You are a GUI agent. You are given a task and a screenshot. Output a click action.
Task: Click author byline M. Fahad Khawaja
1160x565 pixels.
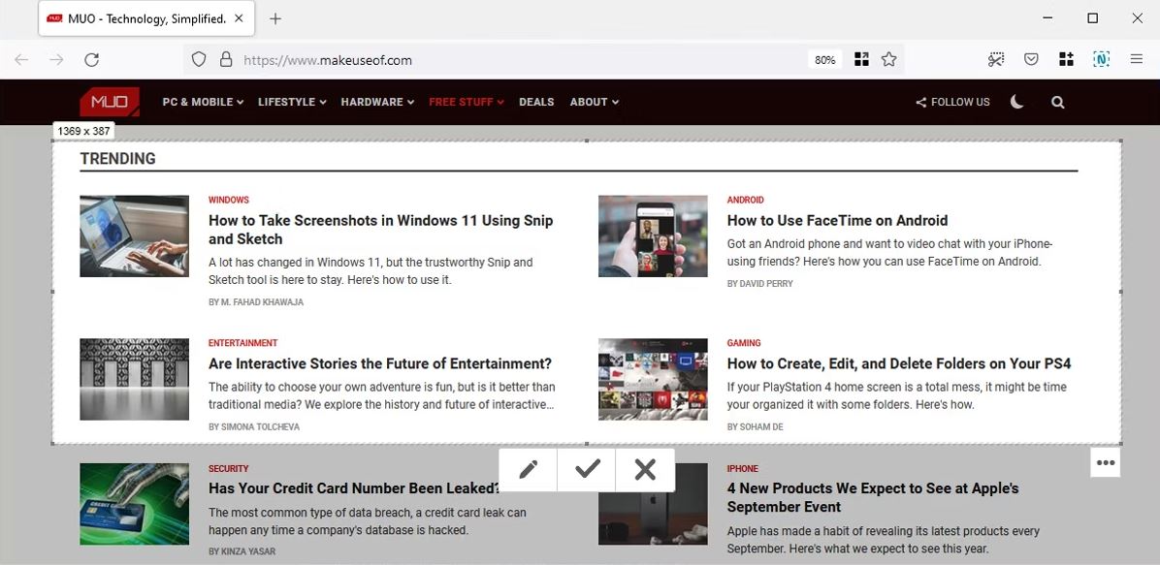(256, 302)
